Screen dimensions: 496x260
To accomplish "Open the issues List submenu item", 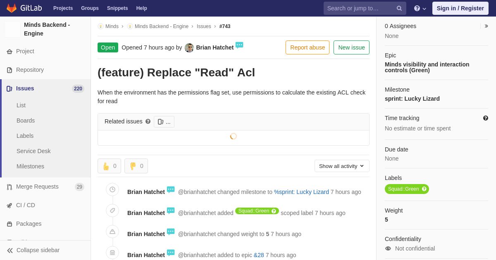I will coord(21,105).
